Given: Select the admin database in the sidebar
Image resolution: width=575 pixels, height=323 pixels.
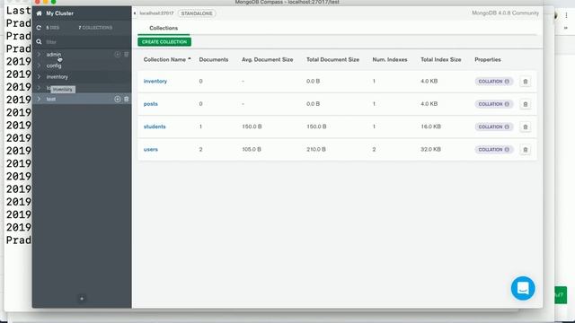Looking at the screenshot, I should coord(54,54).
